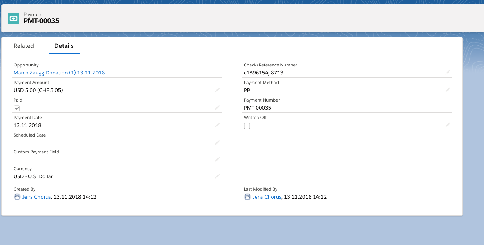Click the edit pencil for Payment Date
484x245 pixels.
(x=218, y=125)
